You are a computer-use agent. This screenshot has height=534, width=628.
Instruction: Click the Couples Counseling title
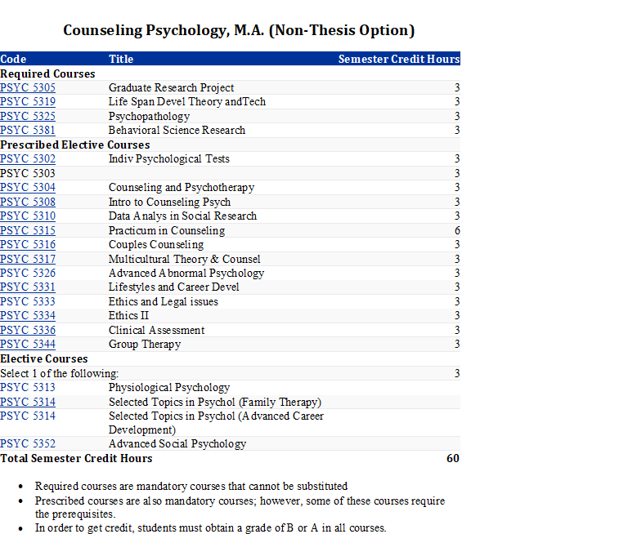(156, 244)
